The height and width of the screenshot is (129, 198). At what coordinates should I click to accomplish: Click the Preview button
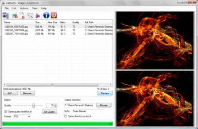pyautogui.click(x=105, y=93)
